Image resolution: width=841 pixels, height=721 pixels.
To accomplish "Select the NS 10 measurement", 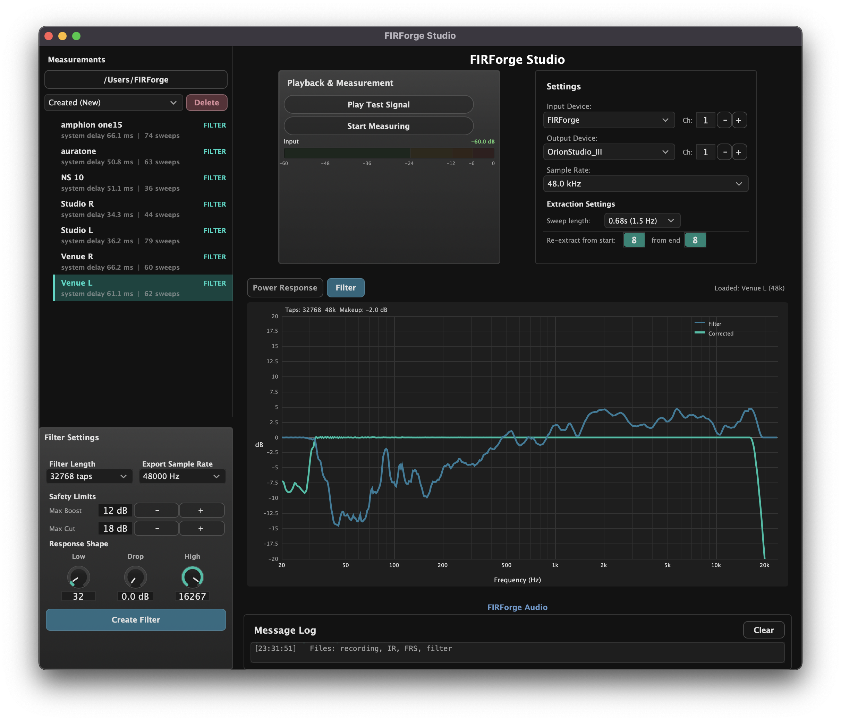I will (x=143, y=182).
